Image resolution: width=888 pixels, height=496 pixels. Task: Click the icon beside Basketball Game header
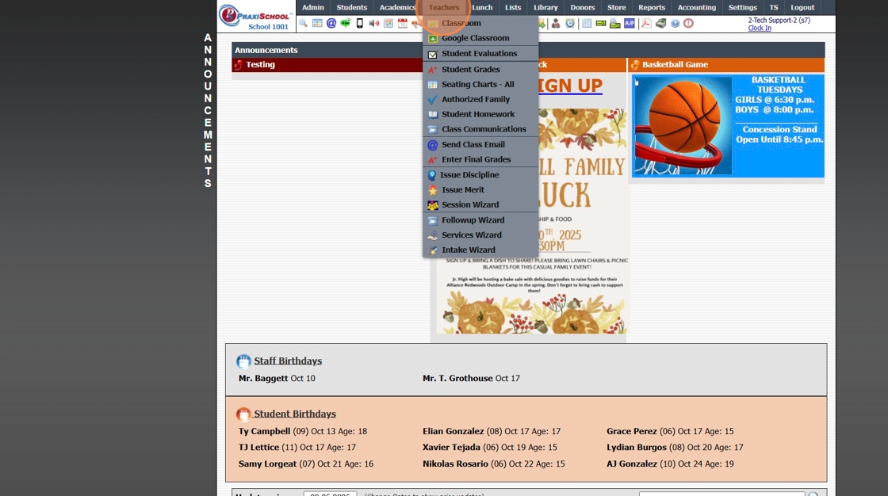[635, 64]
